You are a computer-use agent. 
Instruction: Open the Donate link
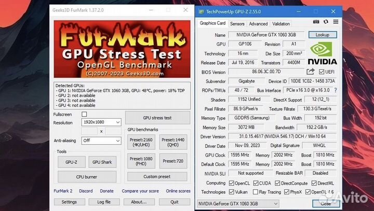[x=106, y=191]
